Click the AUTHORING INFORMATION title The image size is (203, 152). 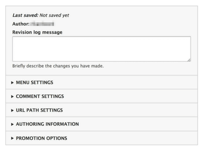pos(47,124)
